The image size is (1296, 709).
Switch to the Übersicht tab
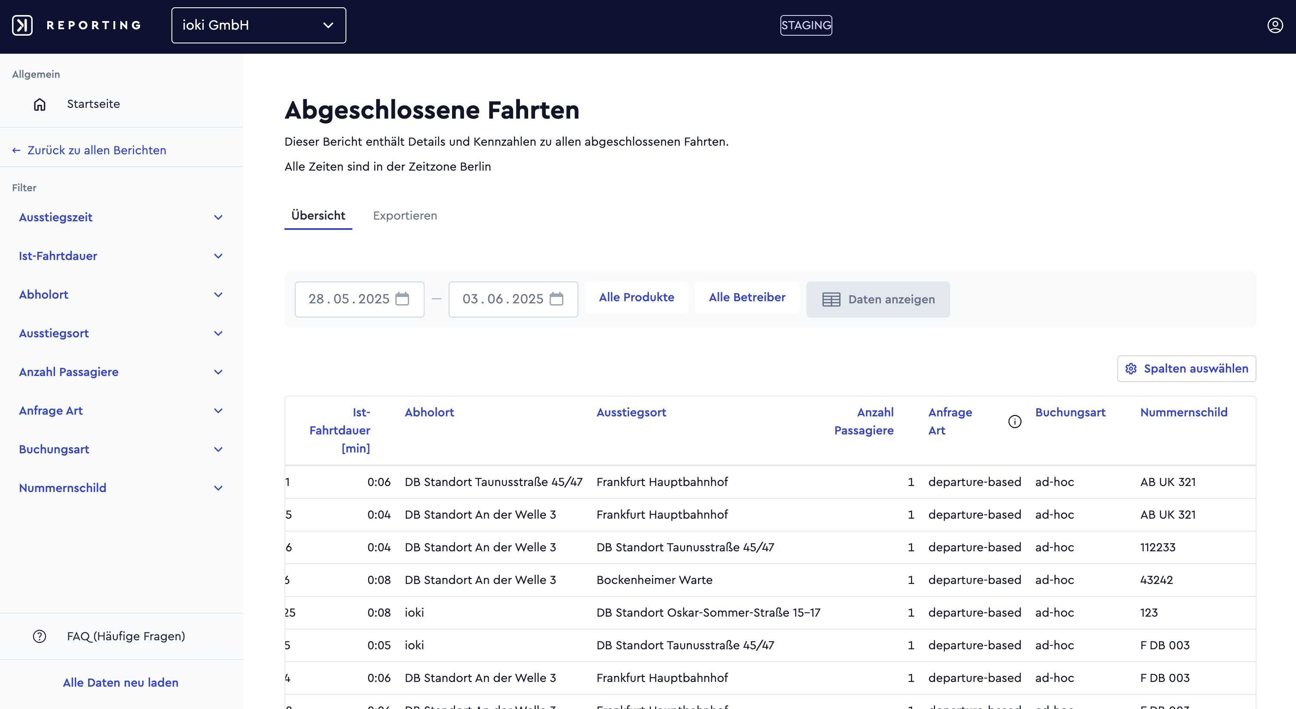[318, 216]
